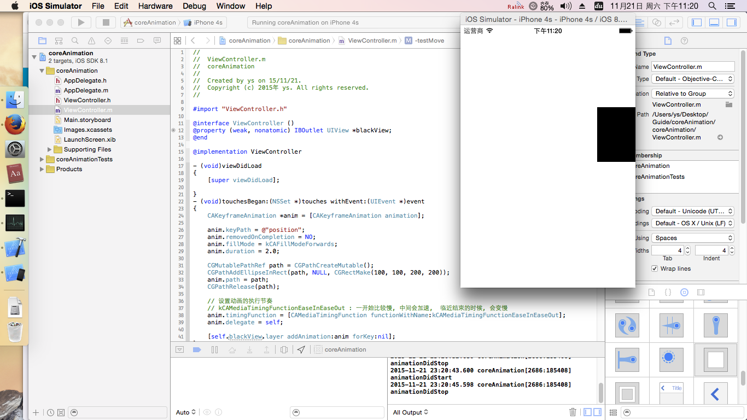Select Images.xcassets in the navigator

coord(87,130)
